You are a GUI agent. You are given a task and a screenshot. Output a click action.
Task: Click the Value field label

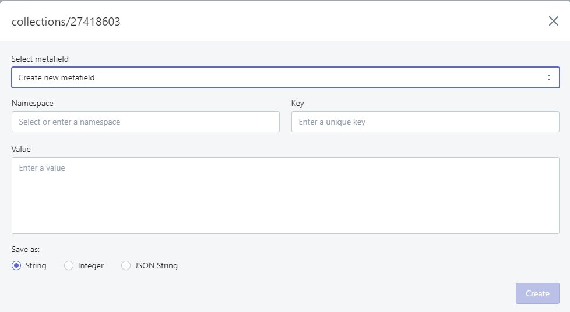point(21,149)
